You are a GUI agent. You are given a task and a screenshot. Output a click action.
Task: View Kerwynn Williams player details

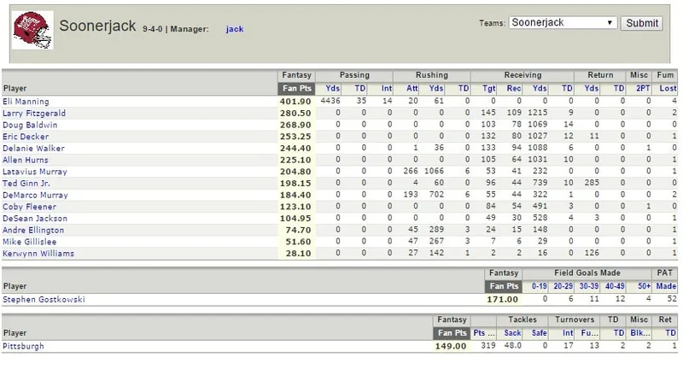click(x=38, y=254)
